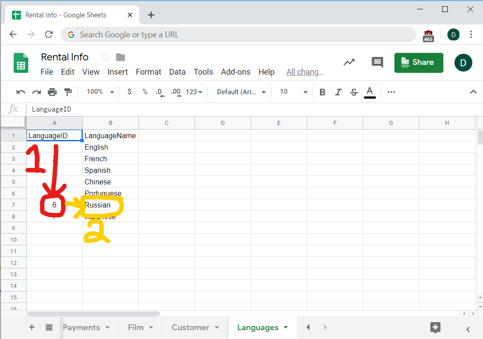This screenshot has height=339, width=483.
Task: Open the zoom 100% dropdown
Action: coord(100,92)
